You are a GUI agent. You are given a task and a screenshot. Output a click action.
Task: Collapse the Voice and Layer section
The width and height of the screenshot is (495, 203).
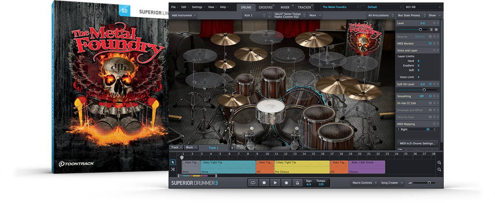click(437, 50)
